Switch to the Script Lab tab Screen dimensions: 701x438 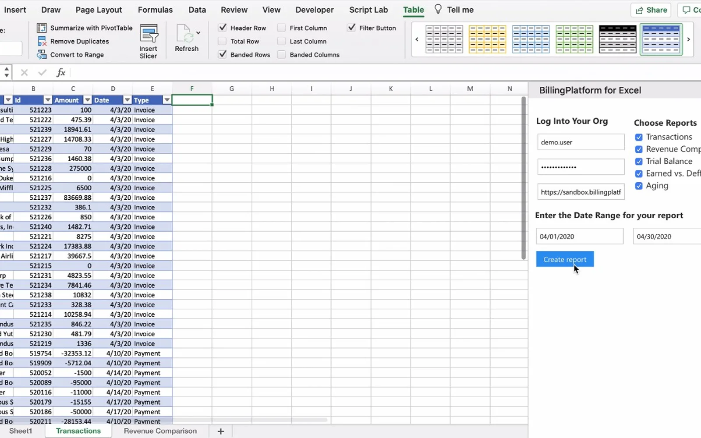click(x=368, y=10)
